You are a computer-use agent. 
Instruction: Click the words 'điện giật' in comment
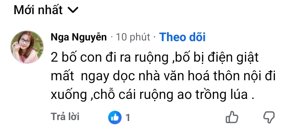(x=233, y=58)
